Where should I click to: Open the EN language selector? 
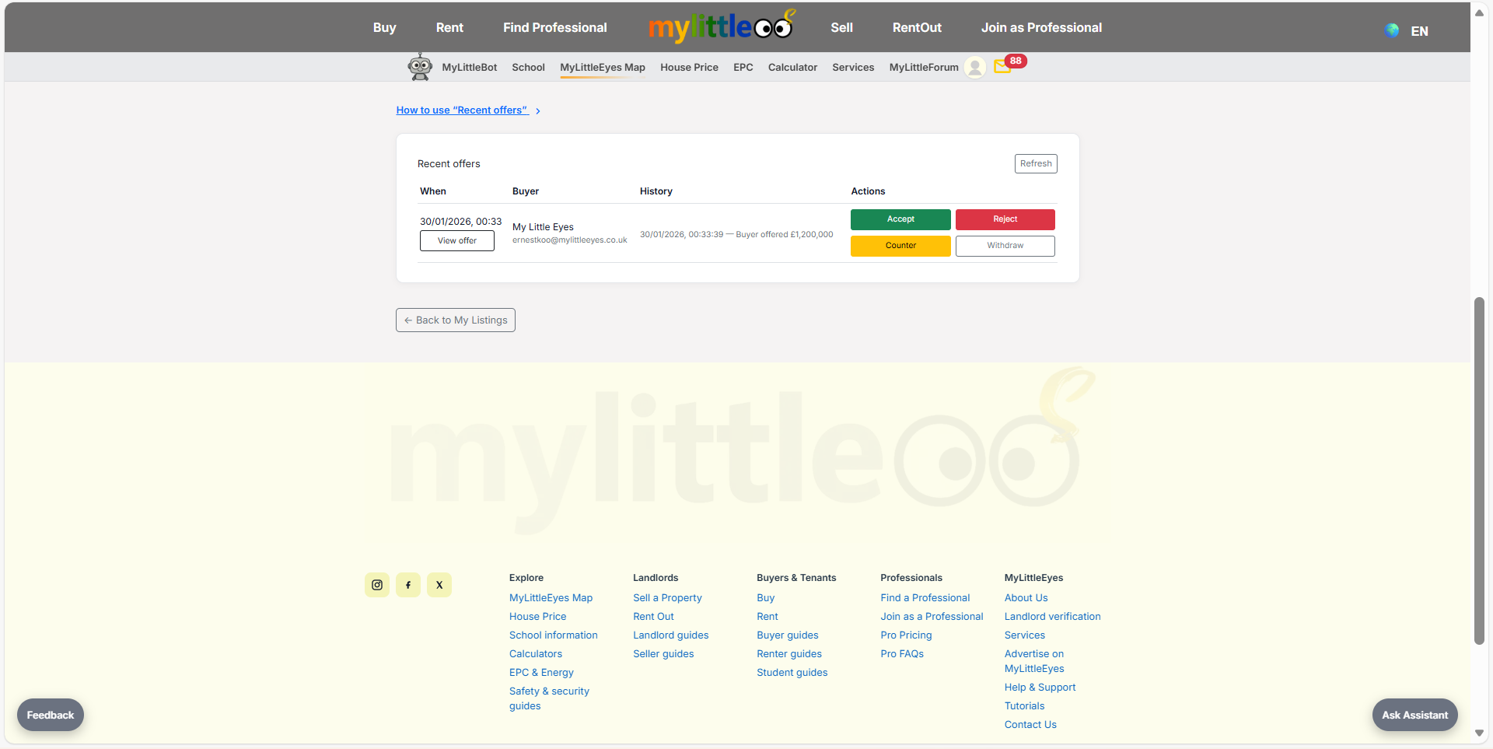pos(1419,31)
